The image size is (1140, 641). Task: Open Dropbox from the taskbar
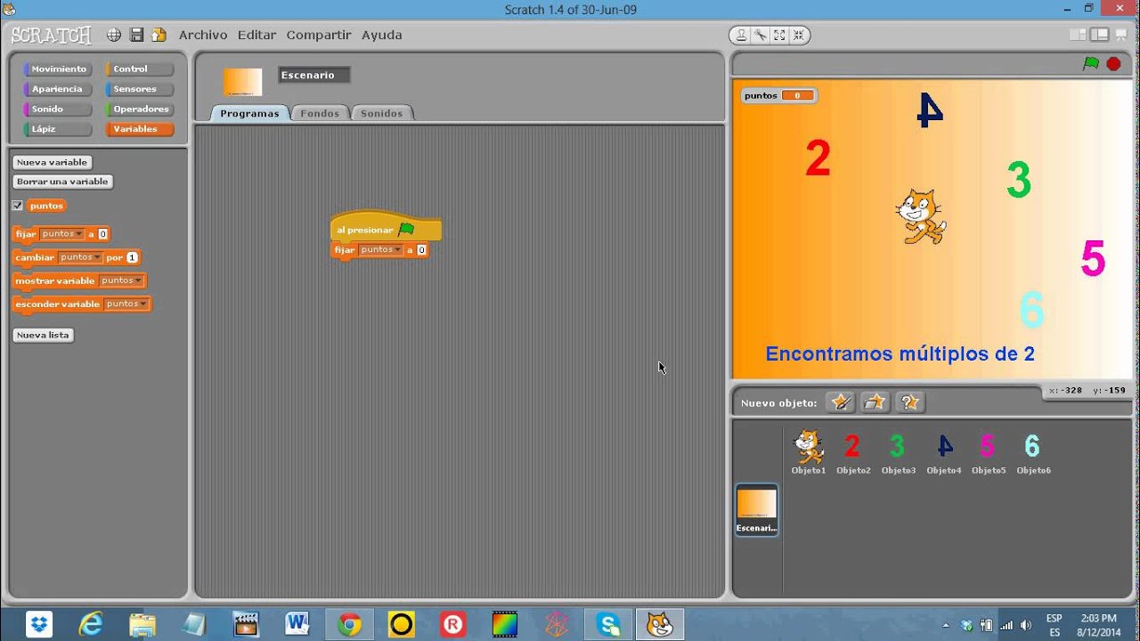39,625
